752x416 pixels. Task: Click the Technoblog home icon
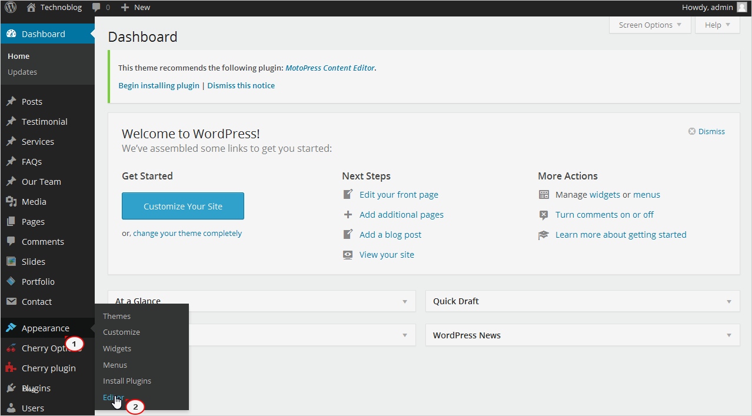31,8
